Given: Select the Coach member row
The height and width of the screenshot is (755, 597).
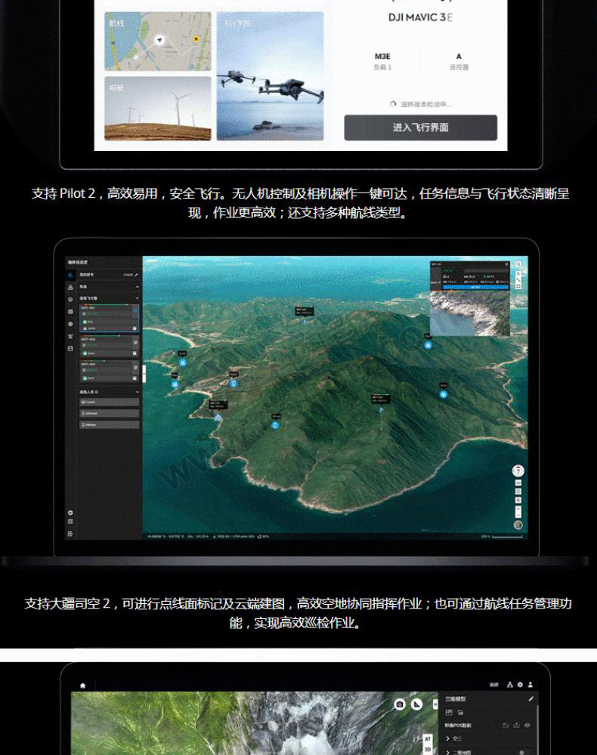Looking at the screenshot, I should [110, 402].
